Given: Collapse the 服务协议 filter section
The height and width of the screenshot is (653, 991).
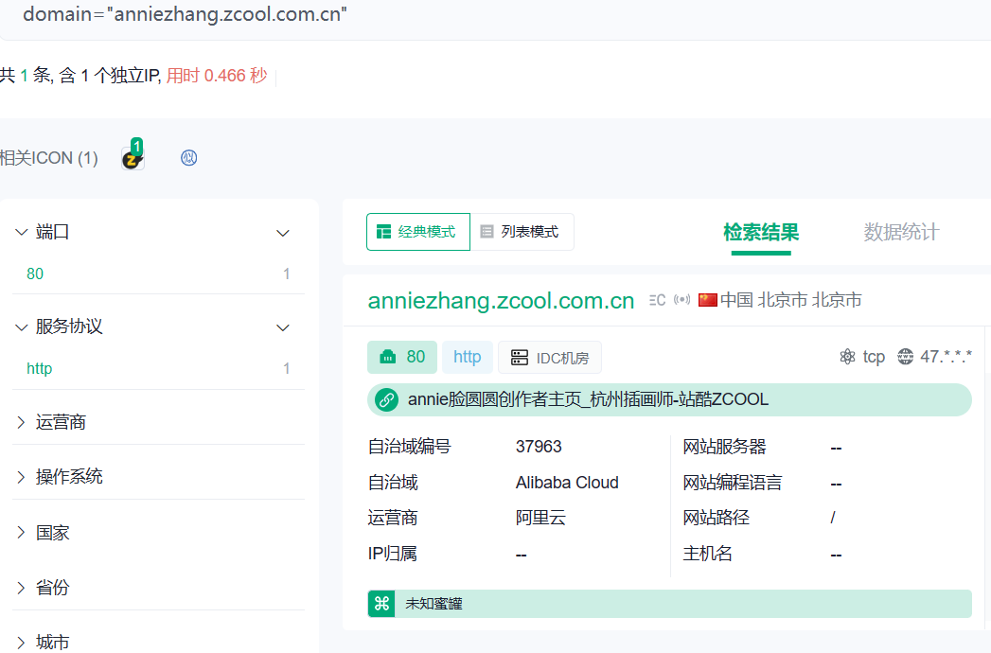Looking at the screenshot, I should point(22,326).
